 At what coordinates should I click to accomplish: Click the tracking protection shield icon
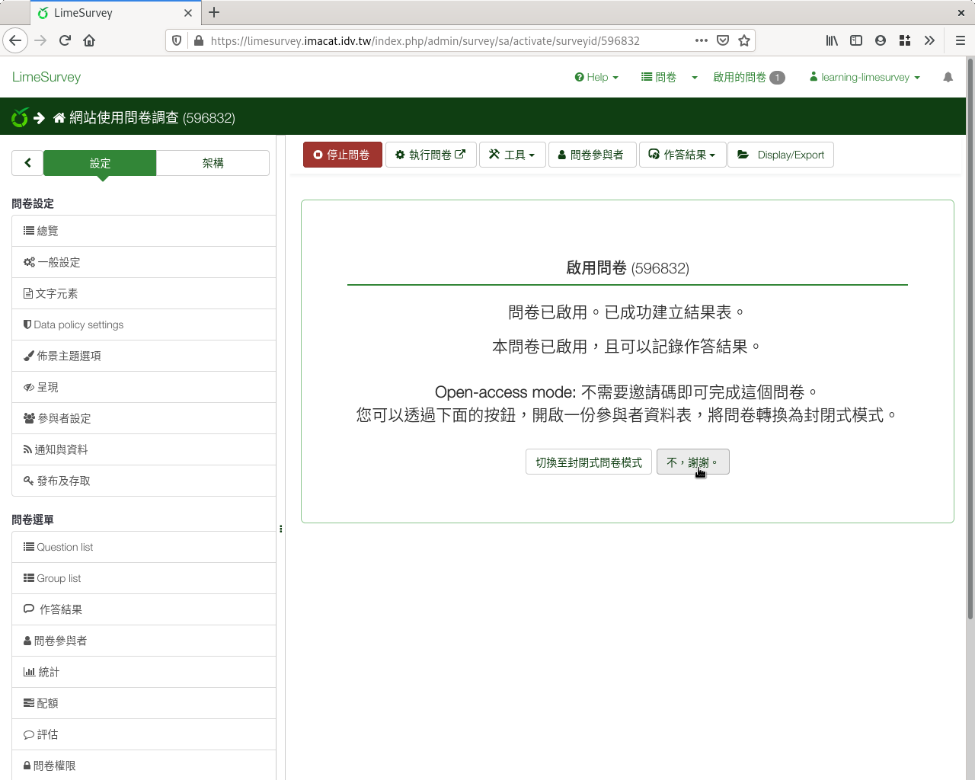tap(177, 40)
